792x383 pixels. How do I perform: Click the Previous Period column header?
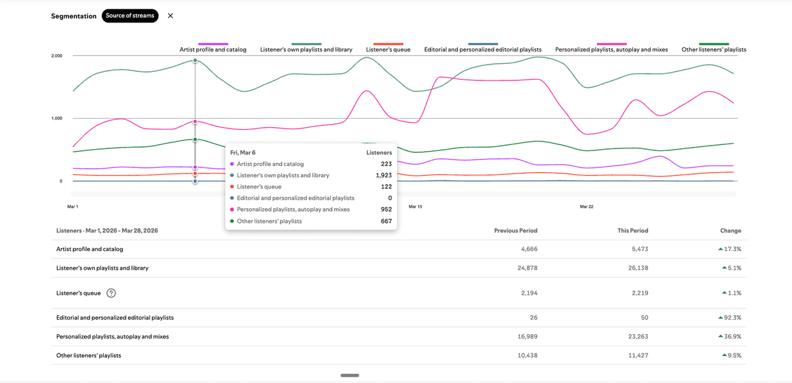point(515,231)
